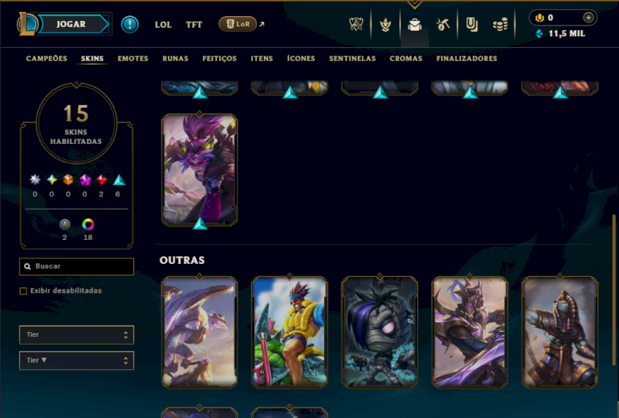Open the Loot hammer icon
The height and width of the screenshot is (418, 619).
point(443,25)
